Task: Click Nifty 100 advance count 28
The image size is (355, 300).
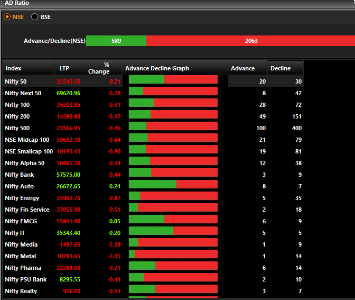Action: tap(263, 105)
